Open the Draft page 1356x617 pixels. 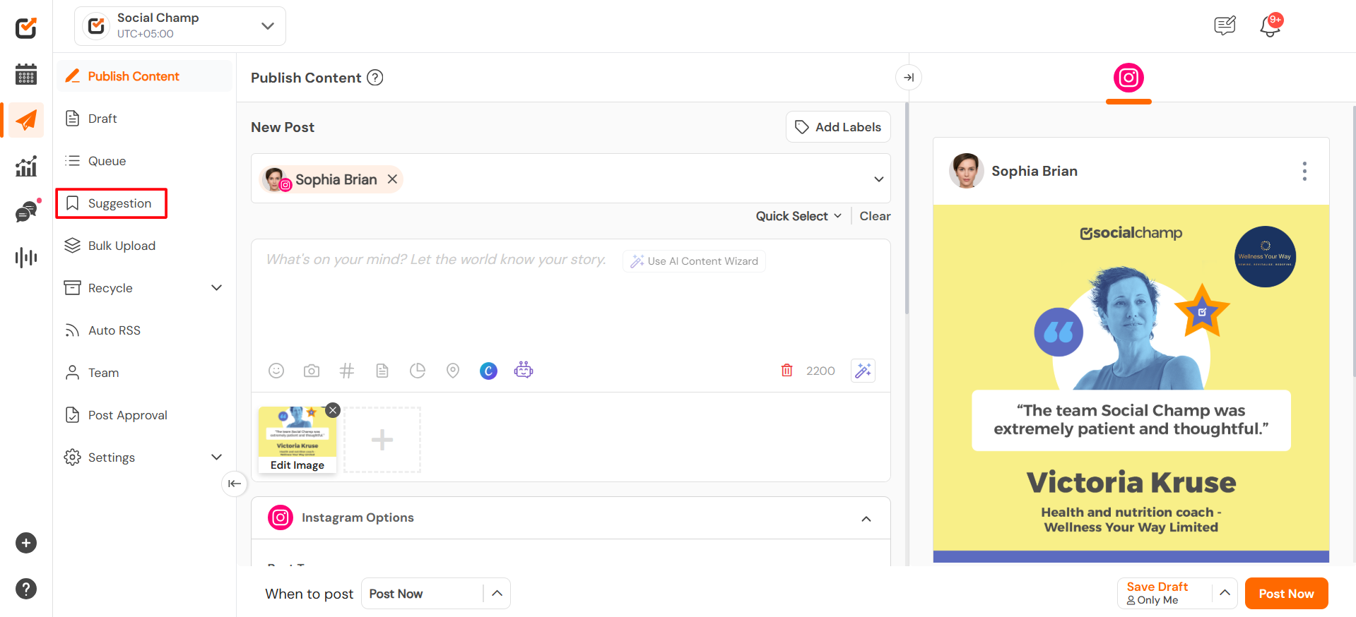tap(102, 119)
